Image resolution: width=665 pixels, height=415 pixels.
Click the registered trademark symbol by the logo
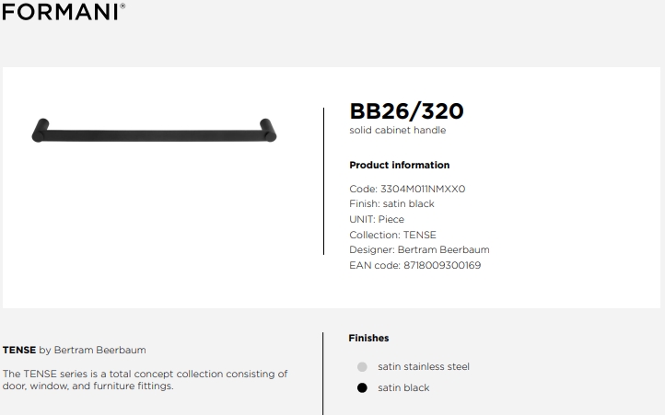pyautogui.click(x=122, y=6)
